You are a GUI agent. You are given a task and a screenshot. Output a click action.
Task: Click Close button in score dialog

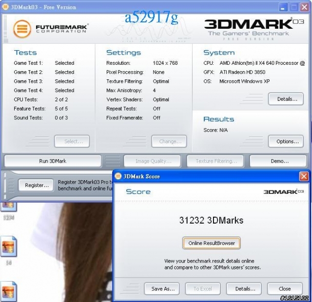click(285, 289)
